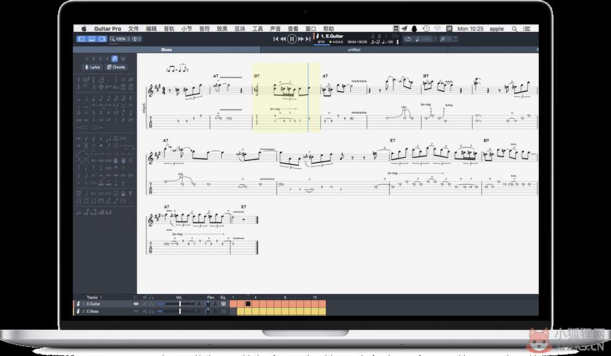Open the 音轨 menu
This screenshot has height=356, width=611.
(169, 28)
